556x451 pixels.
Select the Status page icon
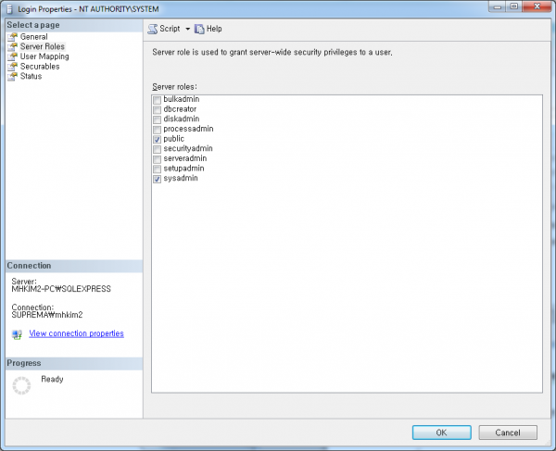point(13,77)
